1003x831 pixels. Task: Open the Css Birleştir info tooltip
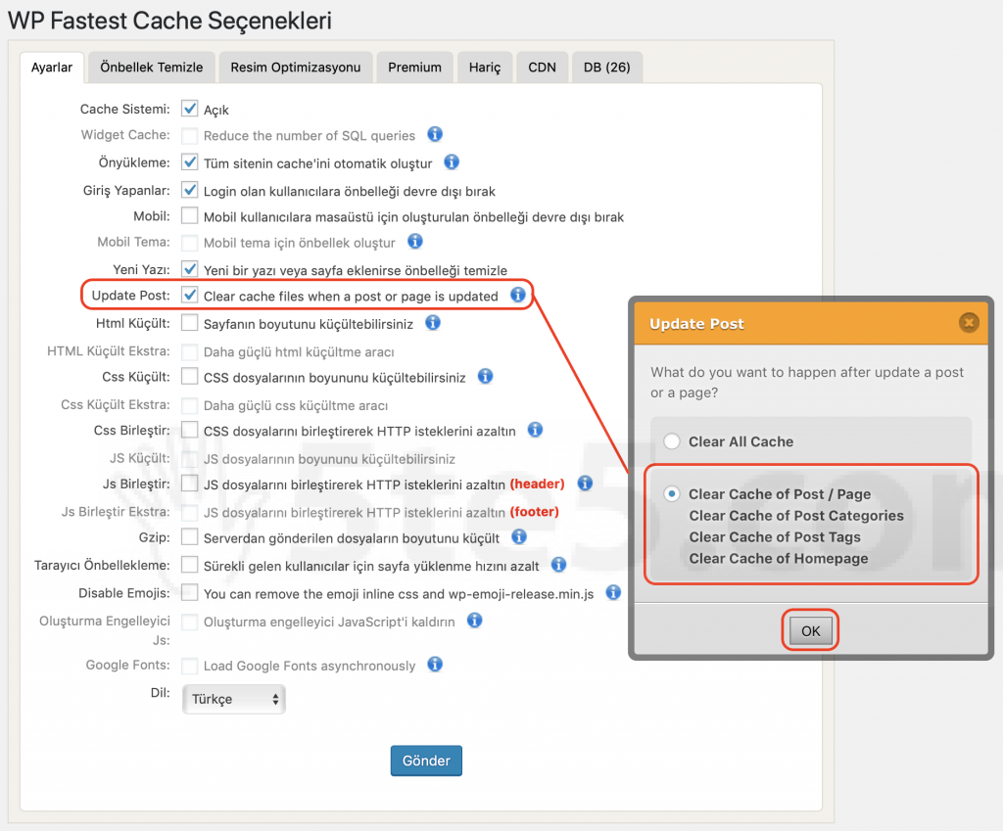(535, 430)
